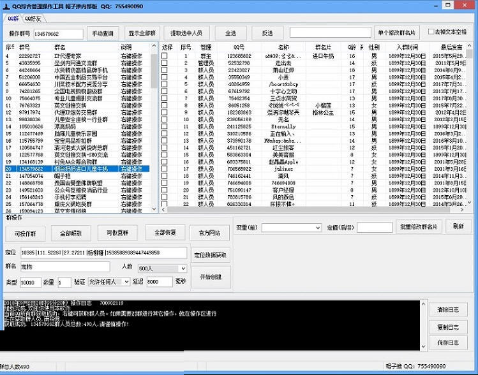Click the 性别 column header
This screenshot has height=375, width=478.
click(x=374, y=47)
